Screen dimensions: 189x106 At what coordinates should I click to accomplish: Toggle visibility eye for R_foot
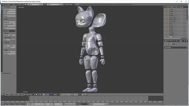click(182, 25)
